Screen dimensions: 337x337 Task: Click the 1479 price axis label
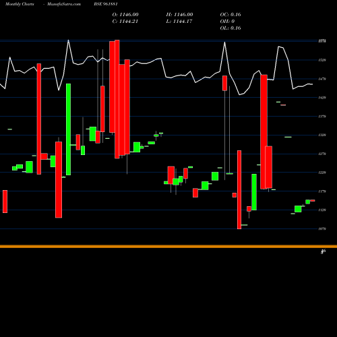(322, 79)
